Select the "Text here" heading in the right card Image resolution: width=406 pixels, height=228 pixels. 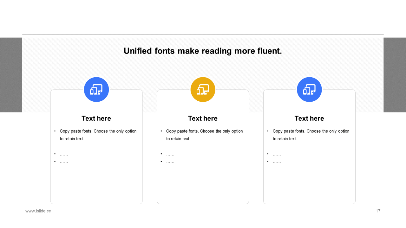[309, 118]
